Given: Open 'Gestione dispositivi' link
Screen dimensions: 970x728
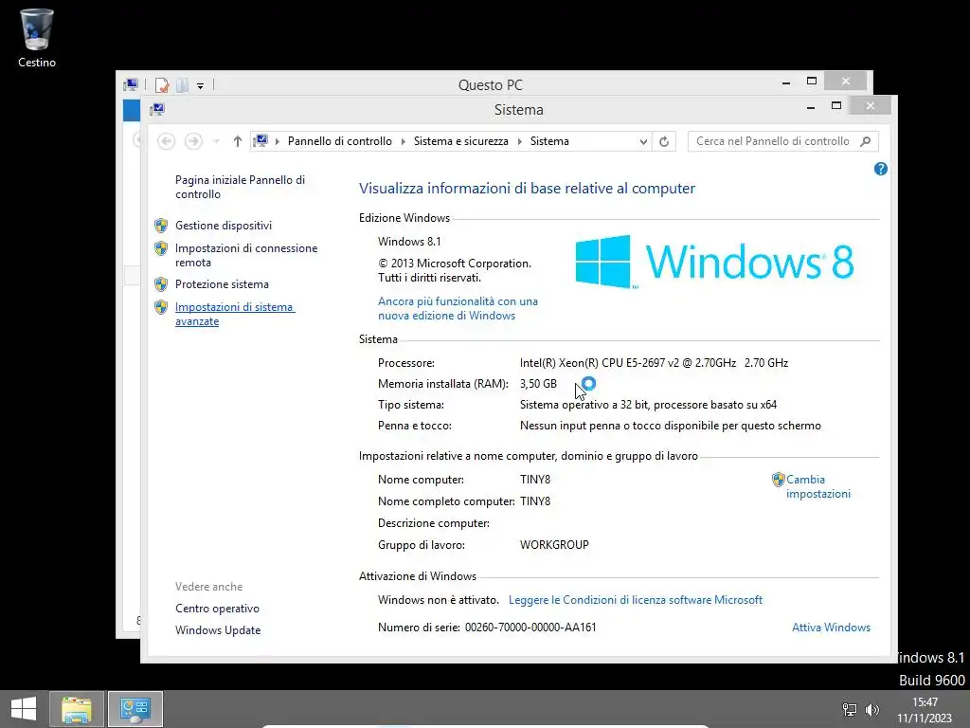Looking at the screenshot, I should tap(224, 226).
